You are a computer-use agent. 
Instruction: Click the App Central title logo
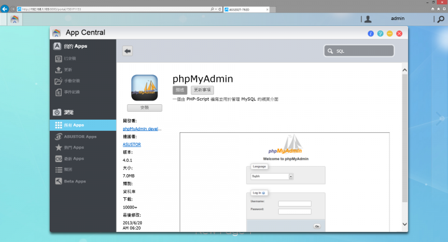coord(56,33)
